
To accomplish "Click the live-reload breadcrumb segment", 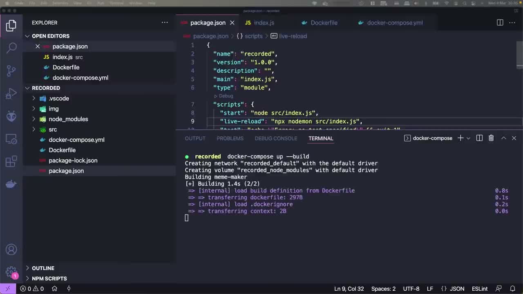I will tap(293, 36).
